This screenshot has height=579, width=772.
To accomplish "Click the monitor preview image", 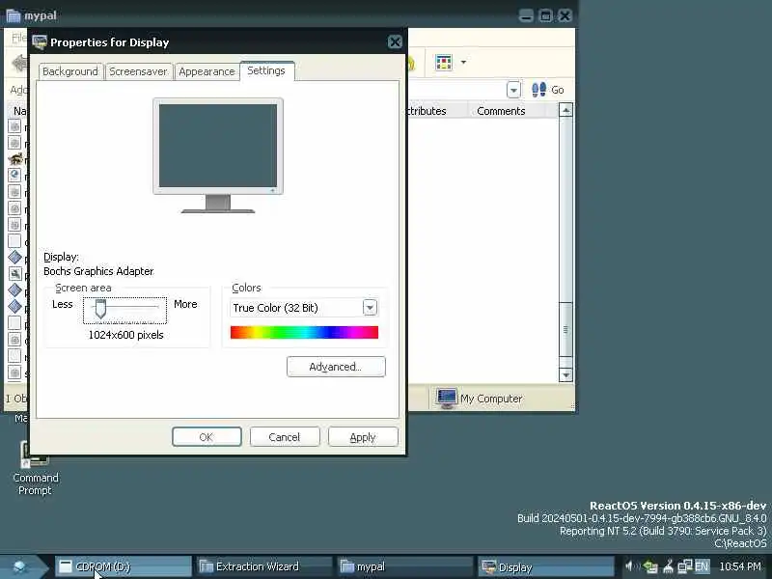I will tap(218, 155).
